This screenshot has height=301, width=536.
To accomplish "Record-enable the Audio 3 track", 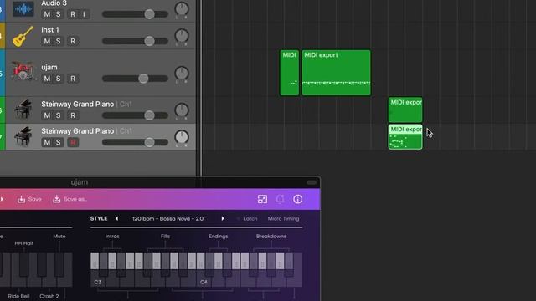I will pos(73,14).
